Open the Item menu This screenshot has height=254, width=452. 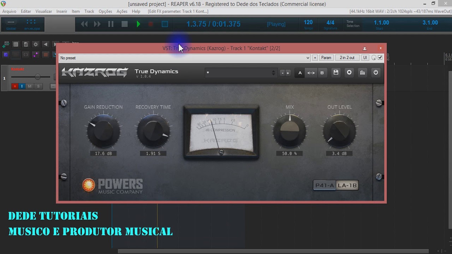pos(76,11)
